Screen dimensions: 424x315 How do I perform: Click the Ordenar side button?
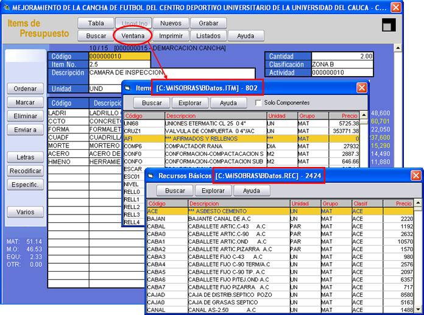click(25, 89)
